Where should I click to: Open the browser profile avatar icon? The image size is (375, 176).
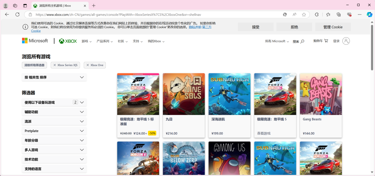(5, 6)
